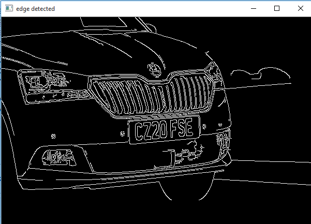311x224 pixels.
Task: Click the "edge detected" title text
Action: point(35,9)
